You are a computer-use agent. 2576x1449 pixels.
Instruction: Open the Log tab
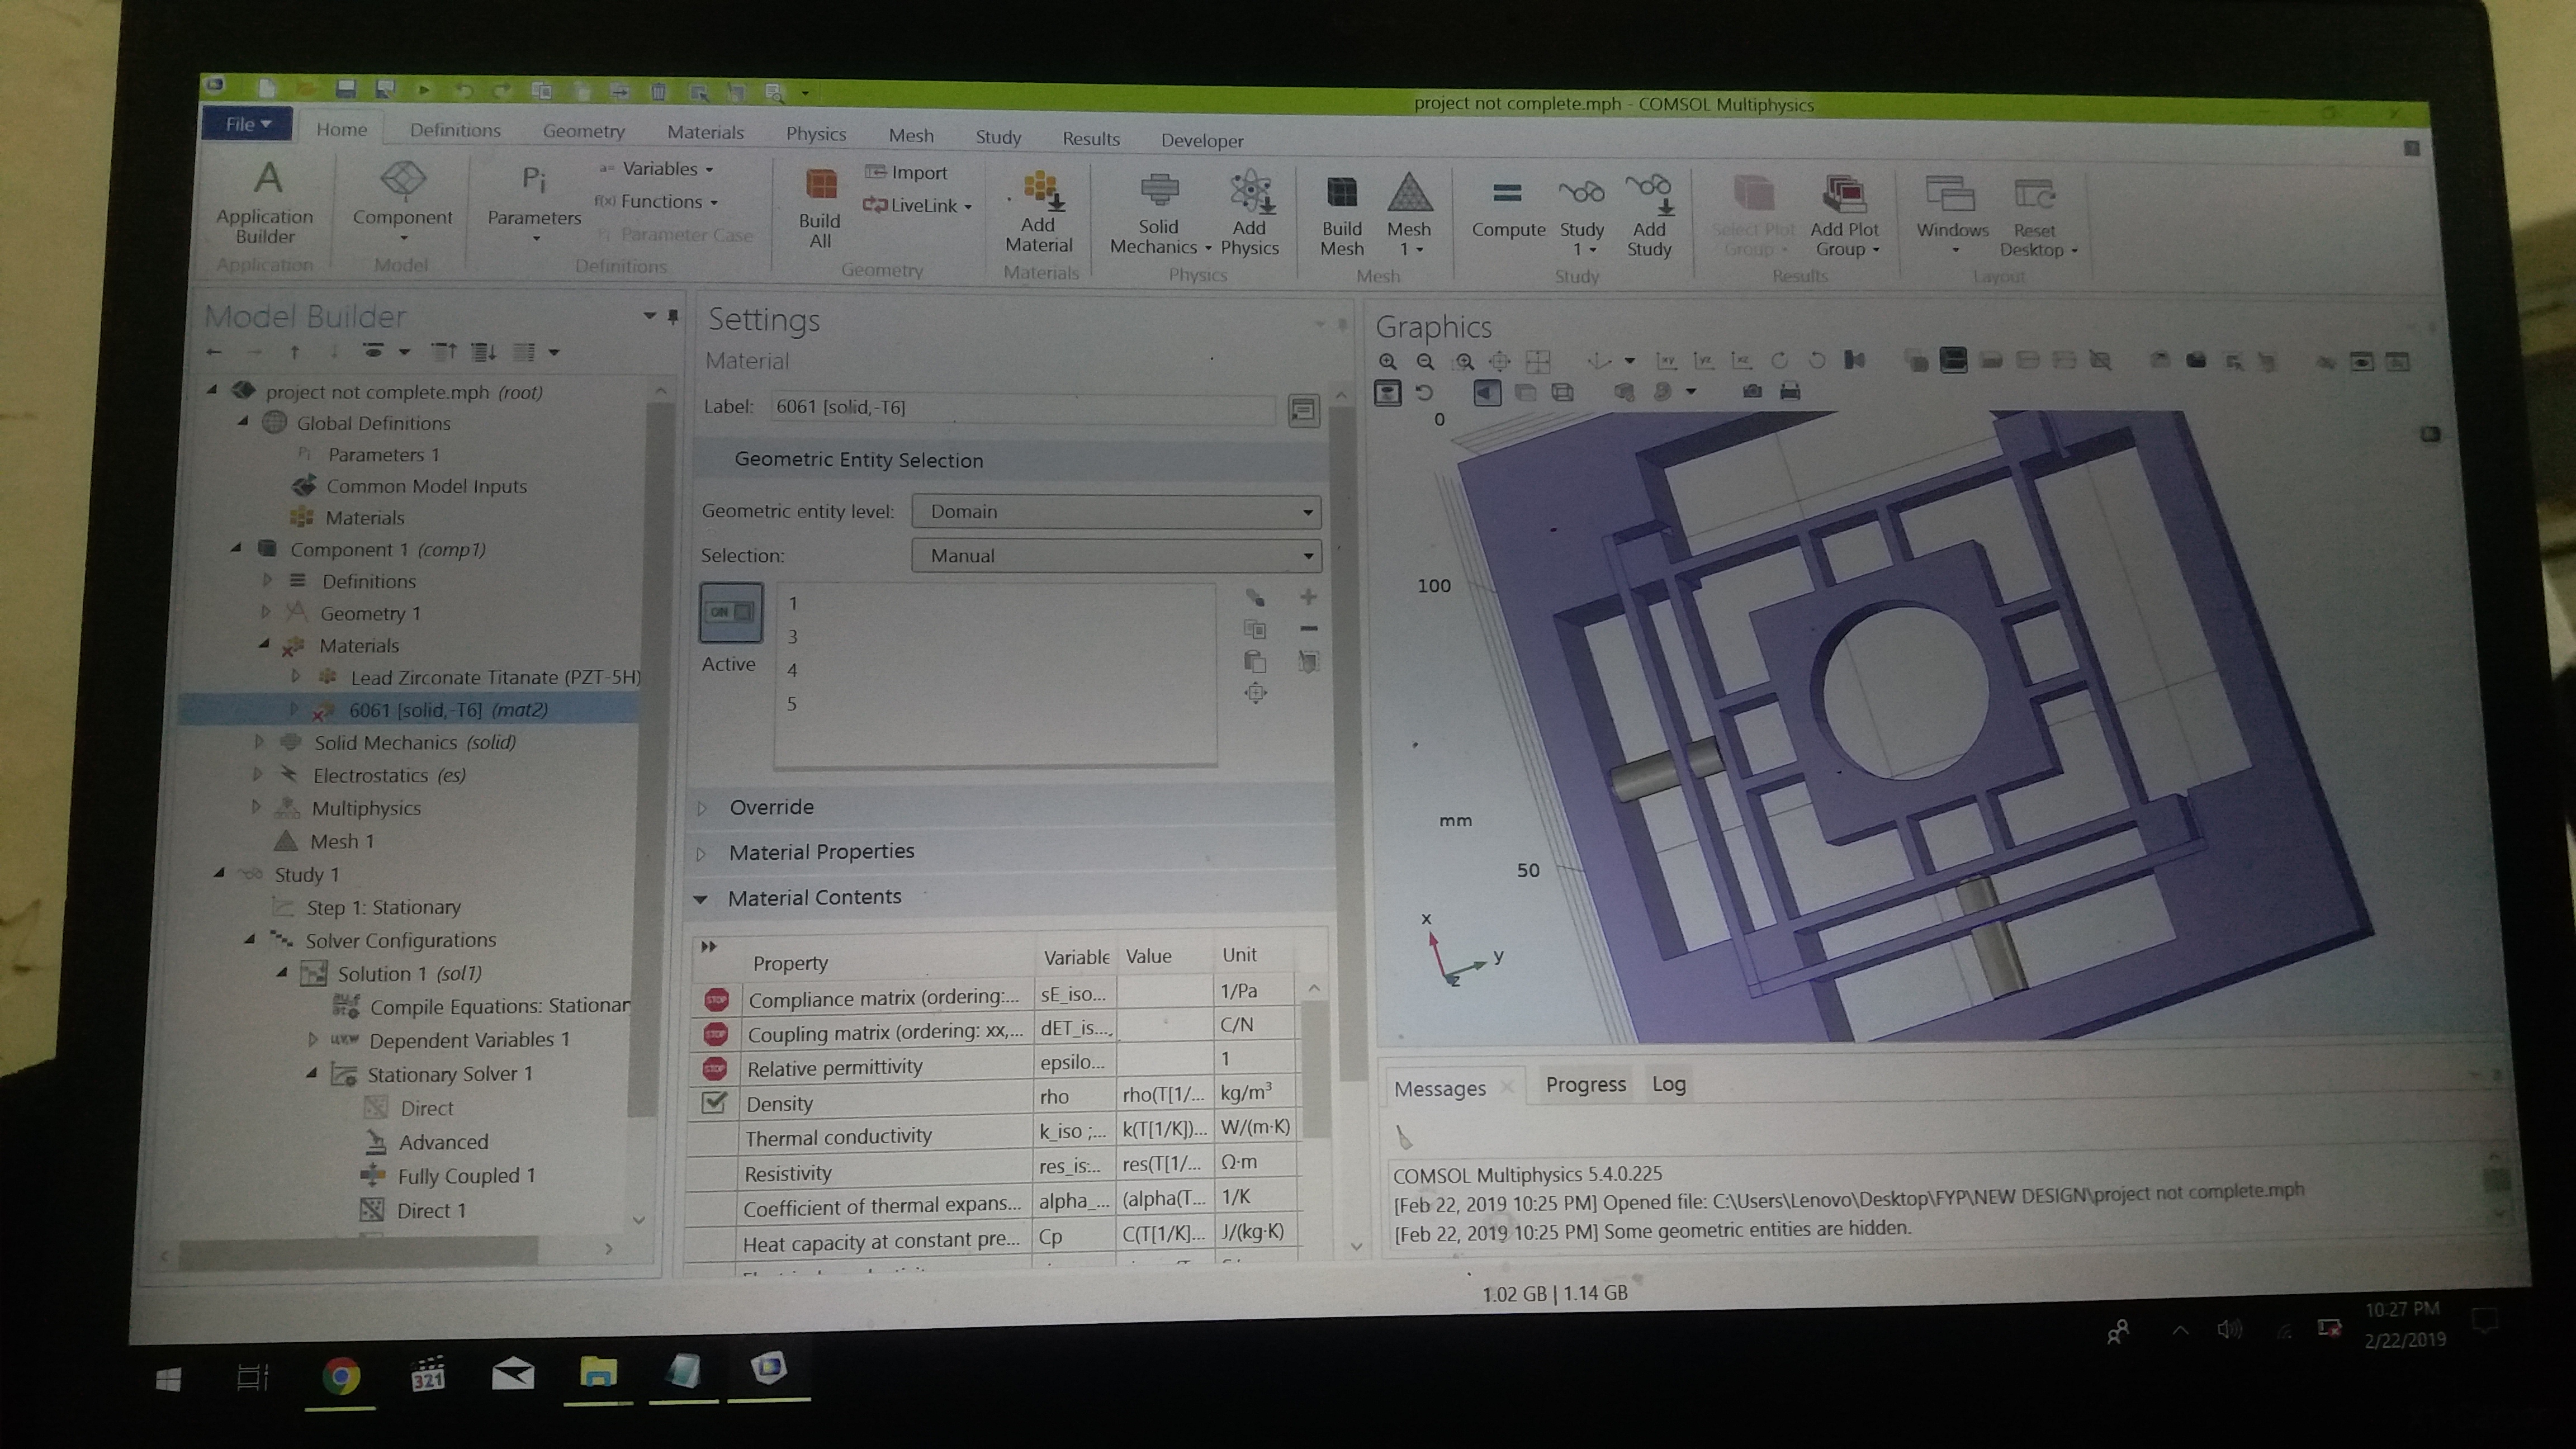coord(1668,1084)
